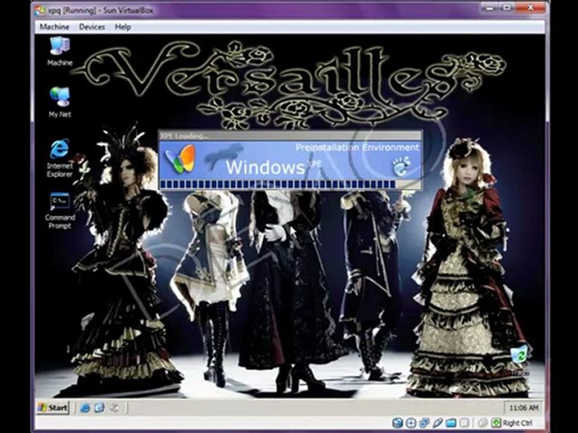Click the guest Start button
This screenshot has height=433, width=578.
[x=53, y=408]
